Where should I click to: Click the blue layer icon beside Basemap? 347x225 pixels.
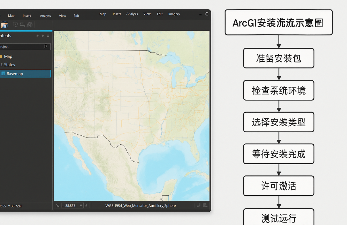click(3, 73)
